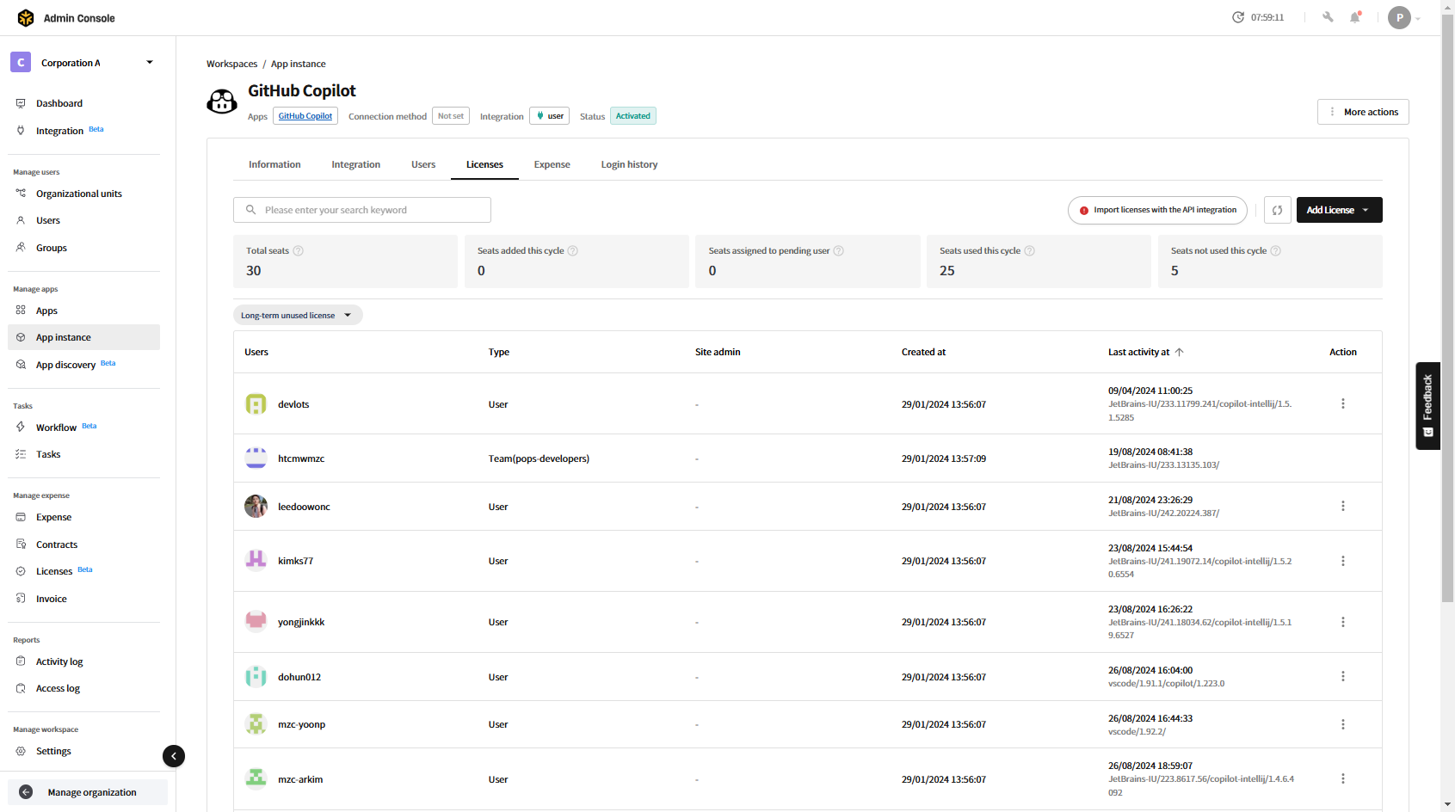Viewport: 1455px width, 812px height.
Task: Click the wrench tools icon in header
Action: tap(1328, 17)
